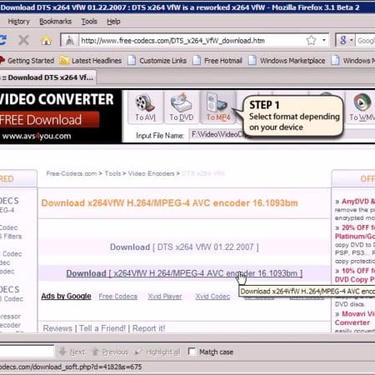Go to the Home page icon
The height and width of the screenshot is (375, 375).
pyautogui.click(x=47, y=41)
